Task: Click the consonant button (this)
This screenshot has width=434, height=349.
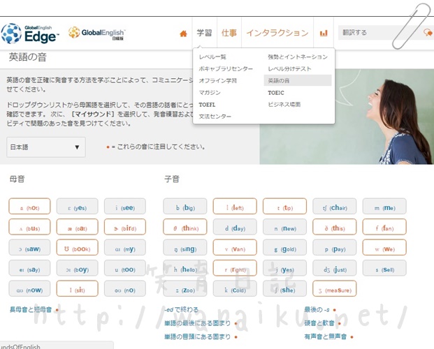Action: point(335,227)
